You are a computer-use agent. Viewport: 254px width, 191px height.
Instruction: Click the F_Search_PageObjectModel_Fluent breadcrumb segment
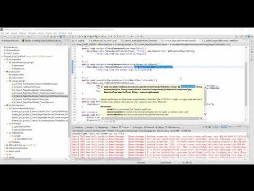tap(150, 45)
